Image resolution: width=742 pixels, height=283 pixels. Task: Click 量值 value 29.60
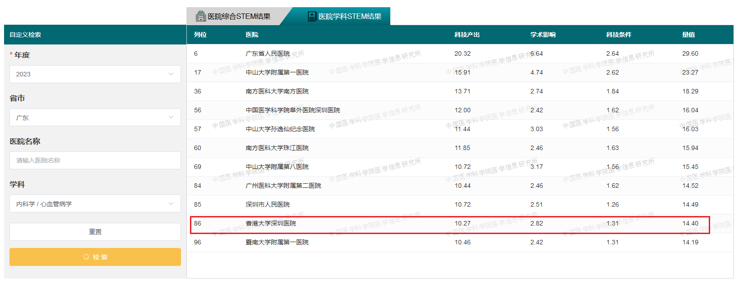click(690, 53)
